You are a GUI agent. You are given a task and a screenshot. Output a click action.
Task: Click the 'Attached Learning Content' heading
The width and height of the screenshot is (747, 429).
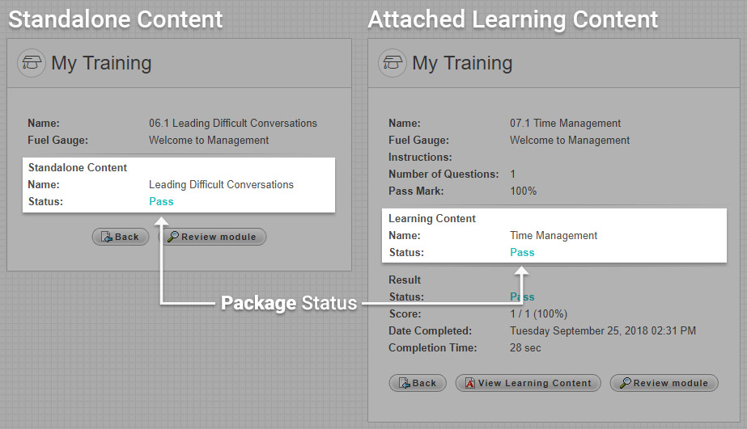coord(513,19)
